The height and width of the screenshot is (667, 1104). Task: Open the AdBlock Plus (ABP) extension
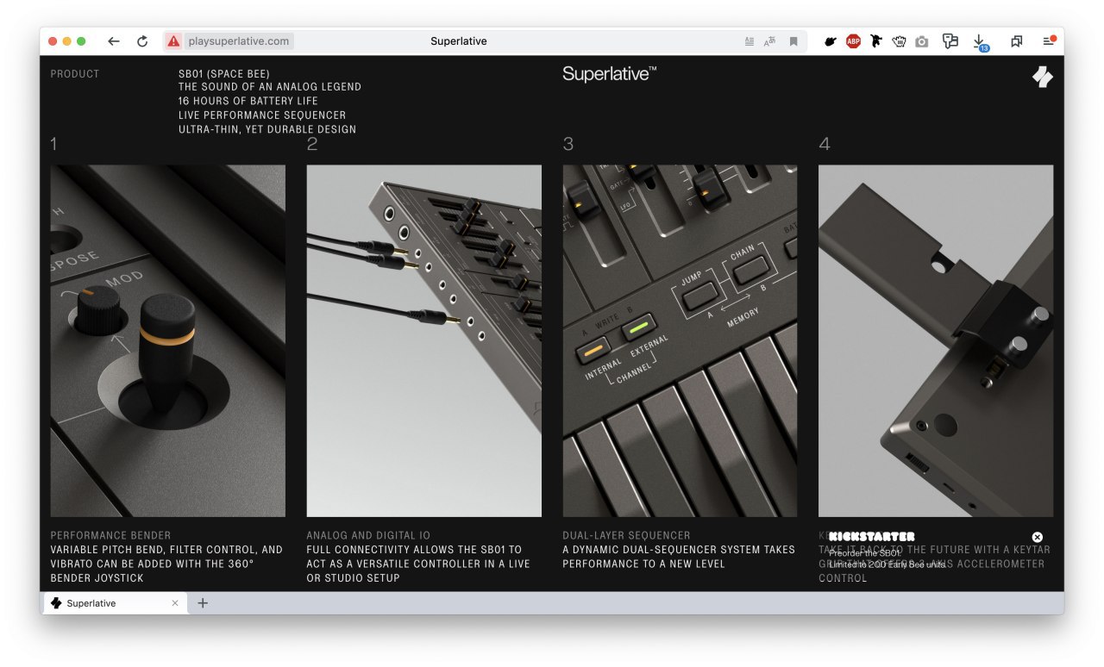[853, 41]
